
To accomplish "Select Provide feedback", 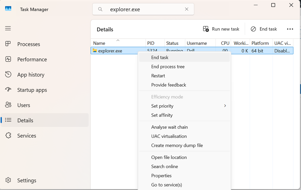I will click(x=184, y=85).
